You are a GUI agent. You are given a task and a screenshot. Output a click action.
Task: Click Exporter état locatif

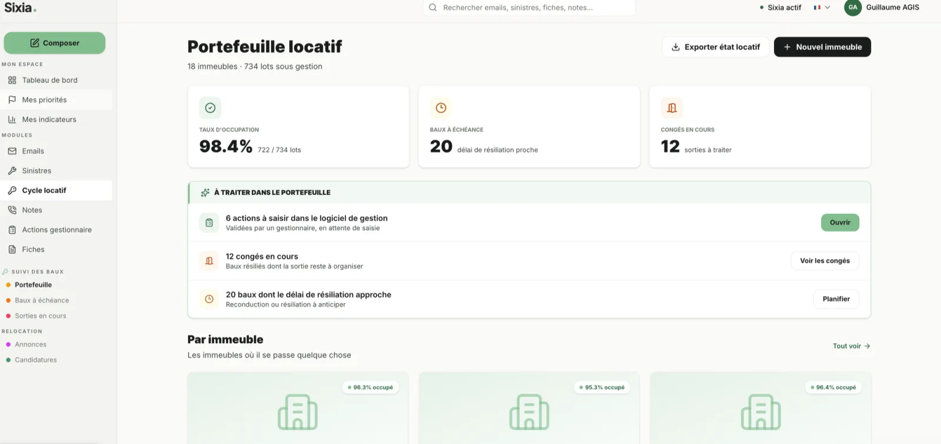[716, 47]
